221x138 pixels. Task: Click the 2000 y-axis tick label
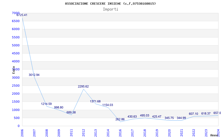[16, 94]
